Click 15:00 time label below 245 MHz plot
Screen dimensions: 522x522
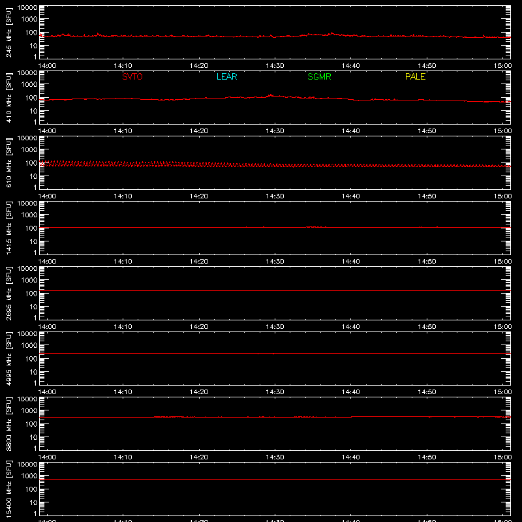click(502, 66)
